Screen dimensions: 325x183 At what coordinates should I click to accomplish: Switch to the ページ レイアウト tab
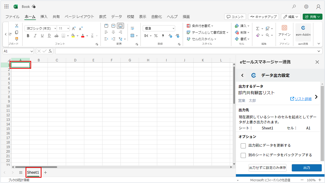[x=79, y=17]
